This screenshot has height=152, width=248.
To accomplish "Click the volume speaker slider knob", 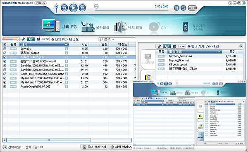I will click(56, 7).
